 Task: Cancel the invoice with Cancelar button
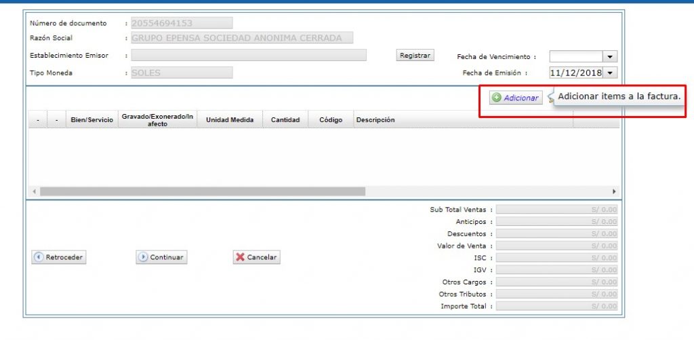(257, 257)
